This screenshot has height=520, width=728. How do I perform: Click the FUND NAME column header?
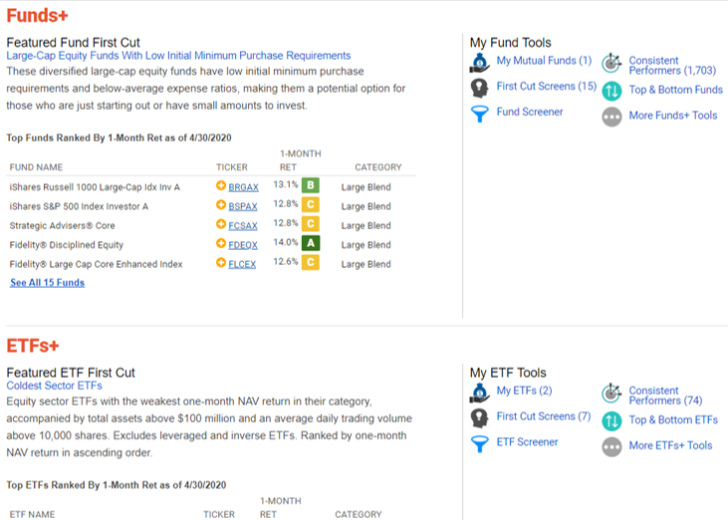click(x=36, y=167)
